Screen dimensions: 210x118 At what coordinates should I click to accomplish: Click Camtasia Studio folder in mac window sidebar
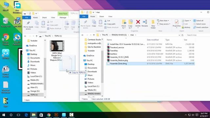(93, 40)
